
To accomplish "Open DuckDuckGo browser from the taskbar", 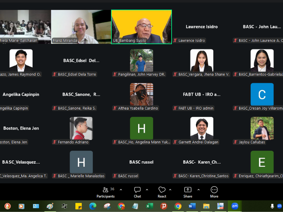I will (7, 206).
